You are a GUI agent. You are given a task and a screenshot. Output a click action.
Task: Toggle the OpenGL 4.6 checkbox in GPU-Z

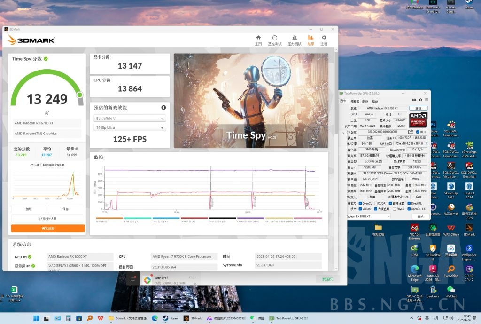coord(409,209)
